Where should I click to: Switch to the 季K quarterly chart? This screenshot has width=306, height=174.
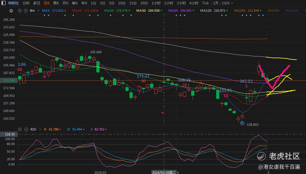pos(75,3)
